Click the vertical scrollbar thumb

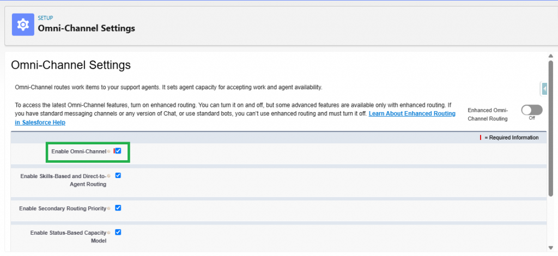point(550,129)
